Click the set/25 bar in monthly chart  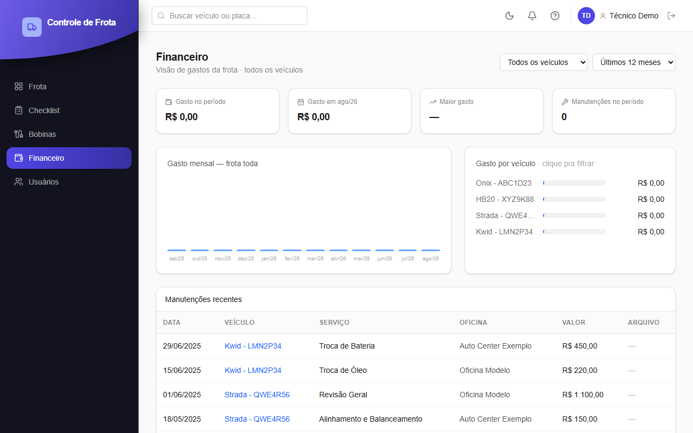(176, 251)
